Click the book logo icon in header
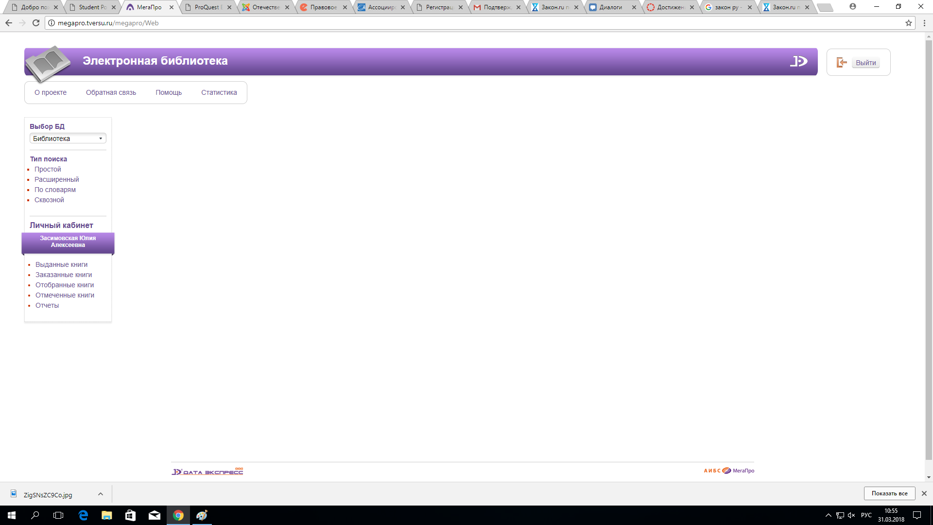 [48, 63]
